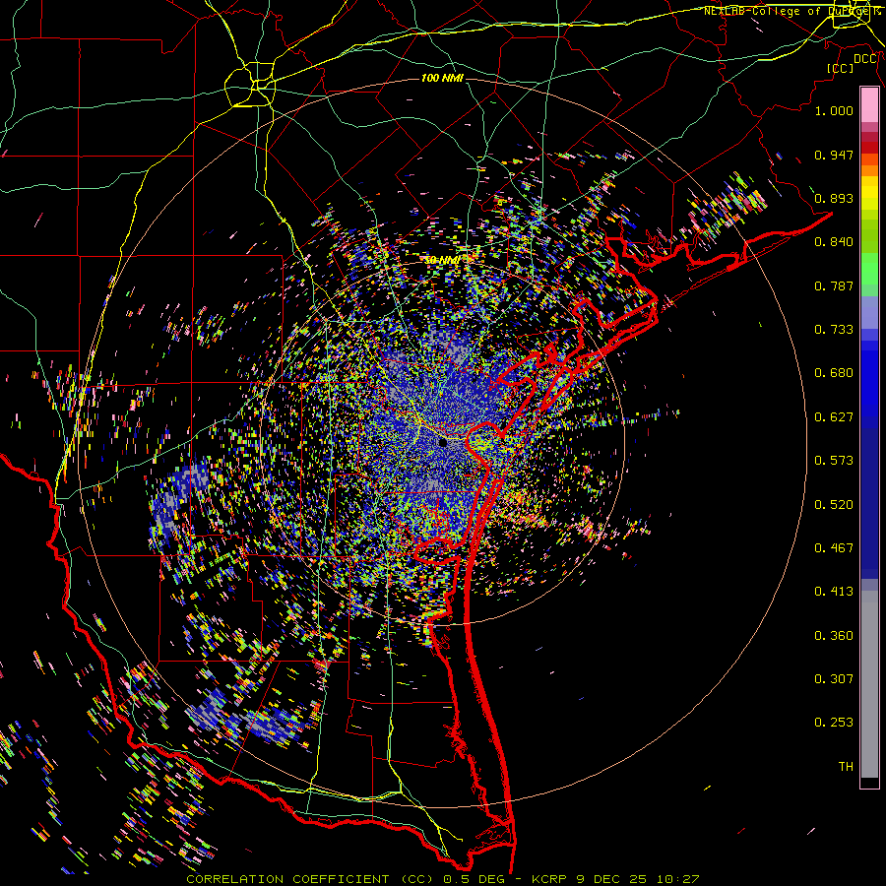Click the 0.627 color scale value

click(x=834, y=417)
